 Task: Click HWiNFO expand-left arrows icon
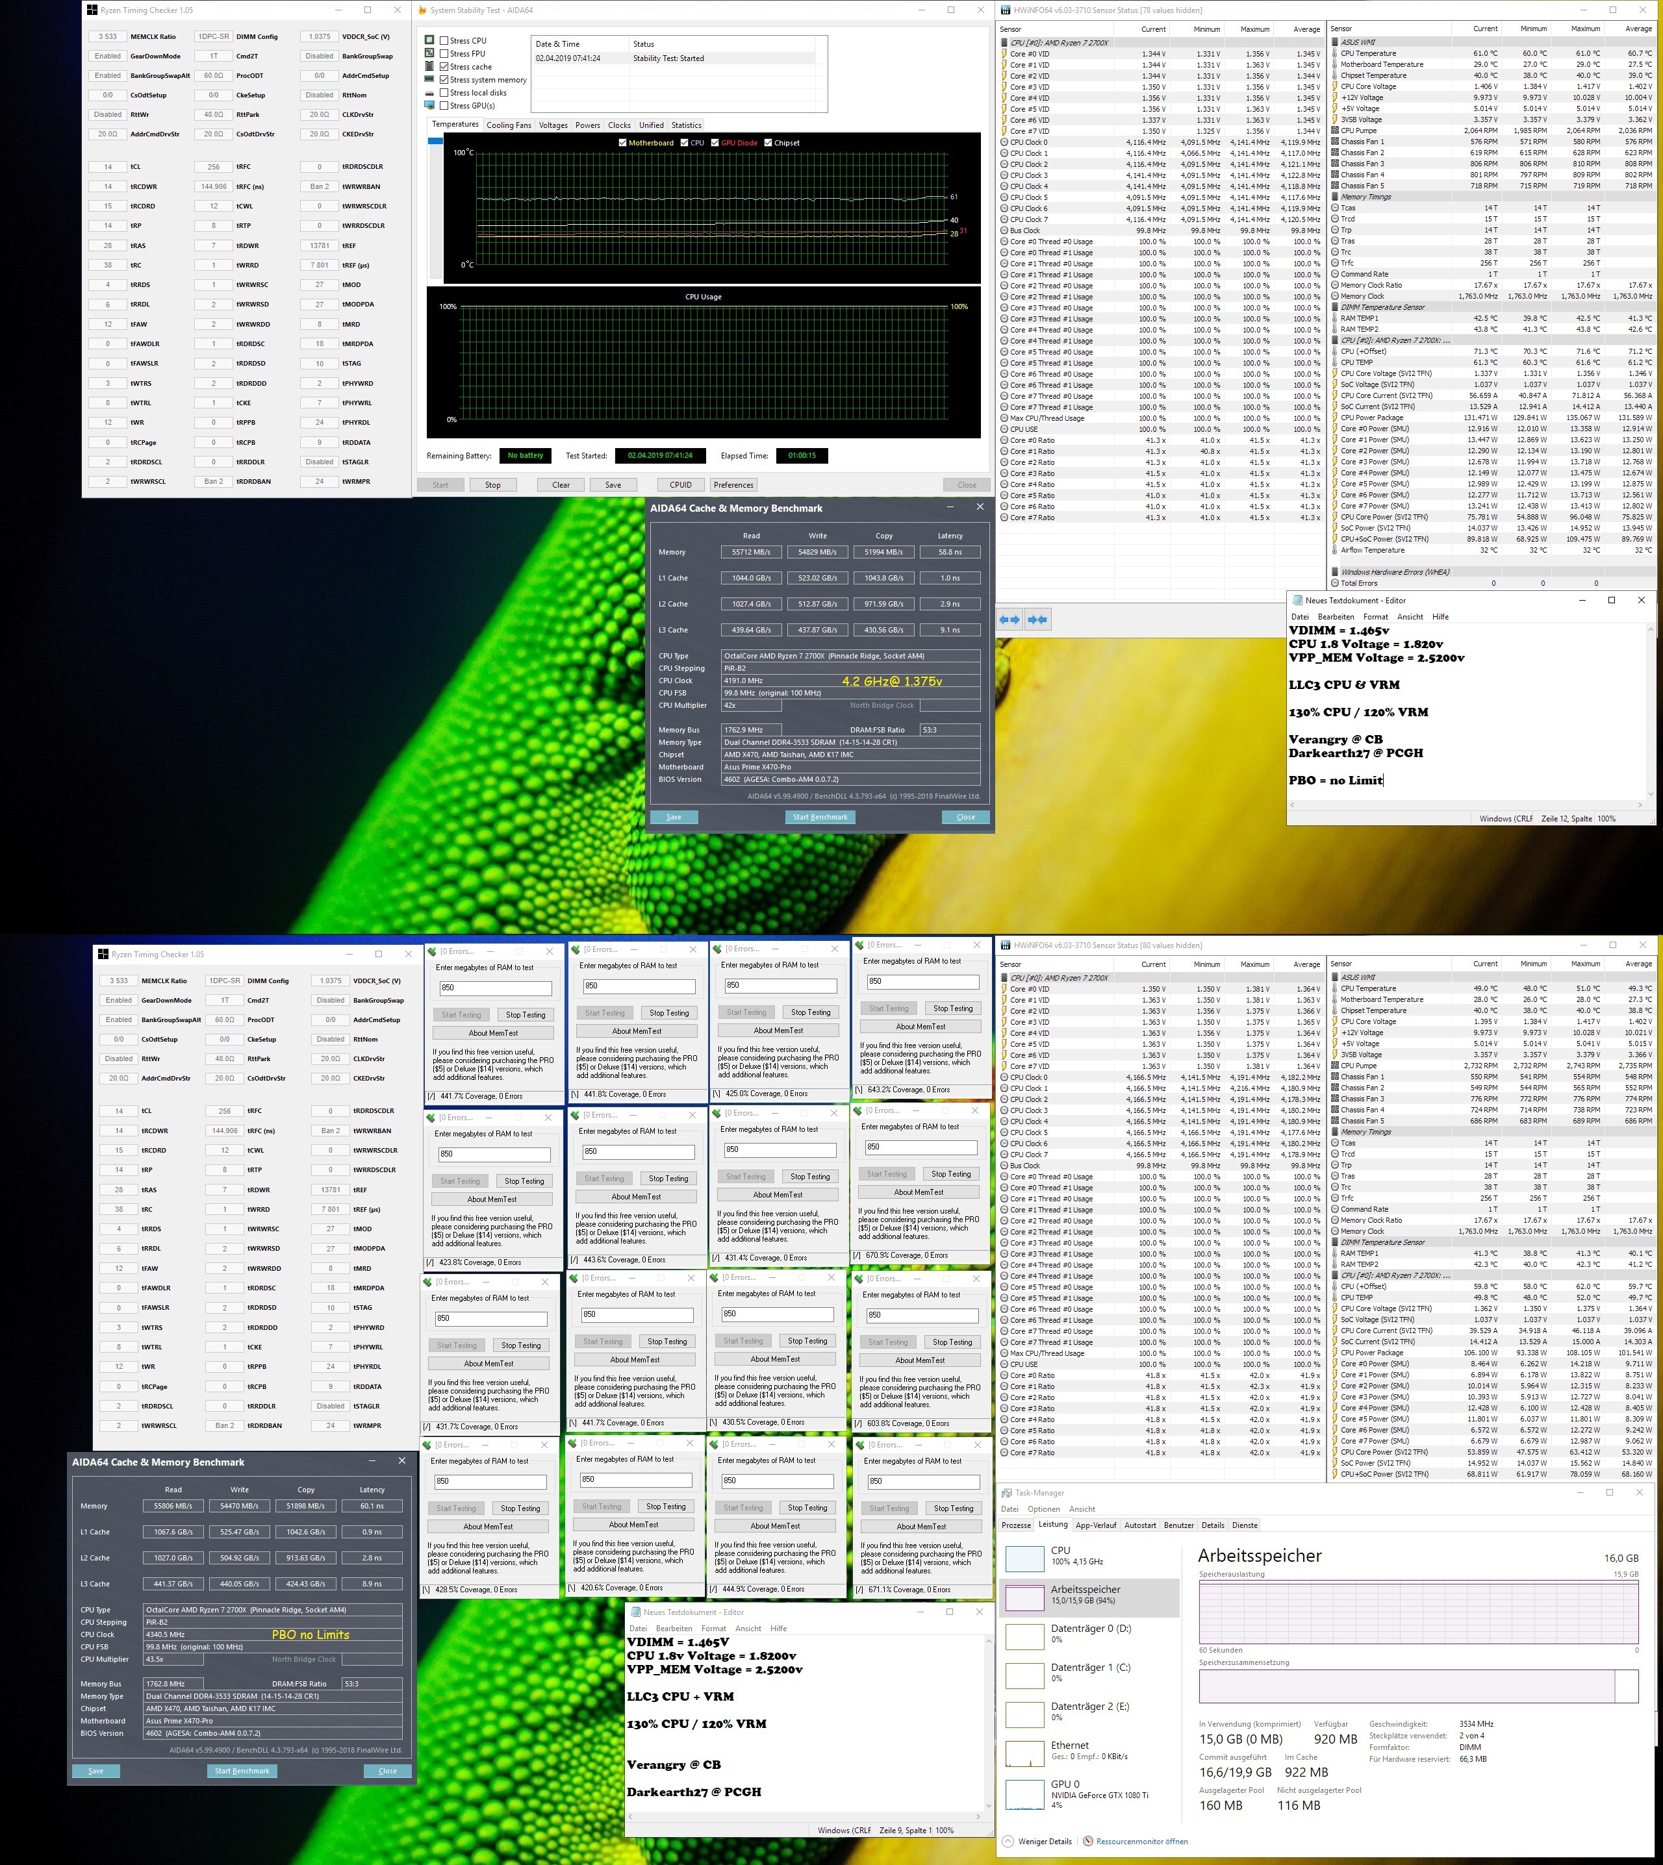pyautogui.click(x=1009, y=620)
